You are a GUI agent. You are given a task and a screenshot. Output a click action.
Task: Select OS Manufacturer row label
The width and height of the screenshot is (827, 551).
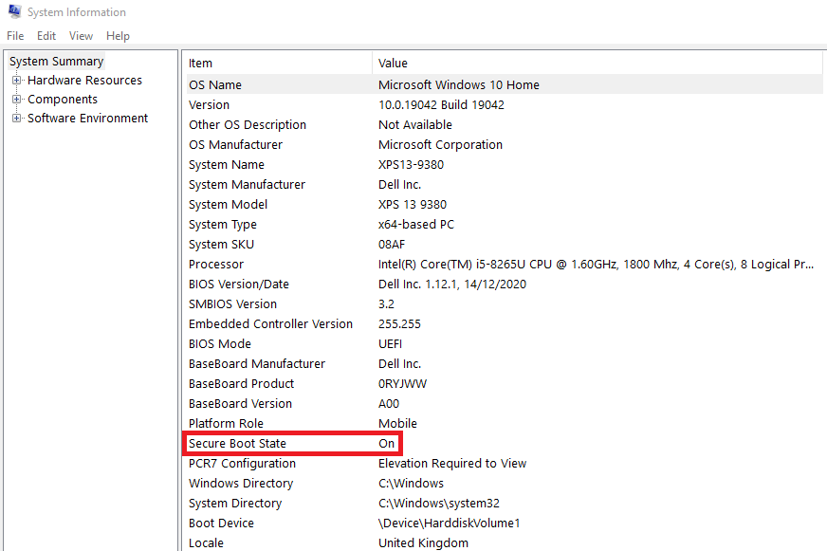[236, 144]
